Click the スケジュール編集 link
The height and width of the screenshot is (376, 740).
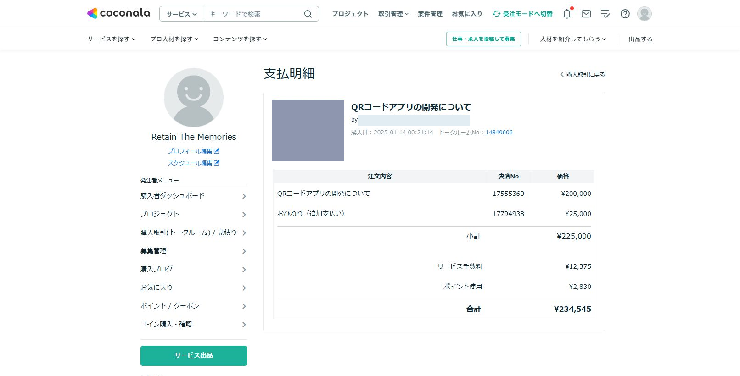coord(190,163)
